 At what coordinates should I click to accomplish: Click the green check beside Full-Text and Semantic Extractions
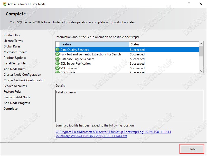58,54
